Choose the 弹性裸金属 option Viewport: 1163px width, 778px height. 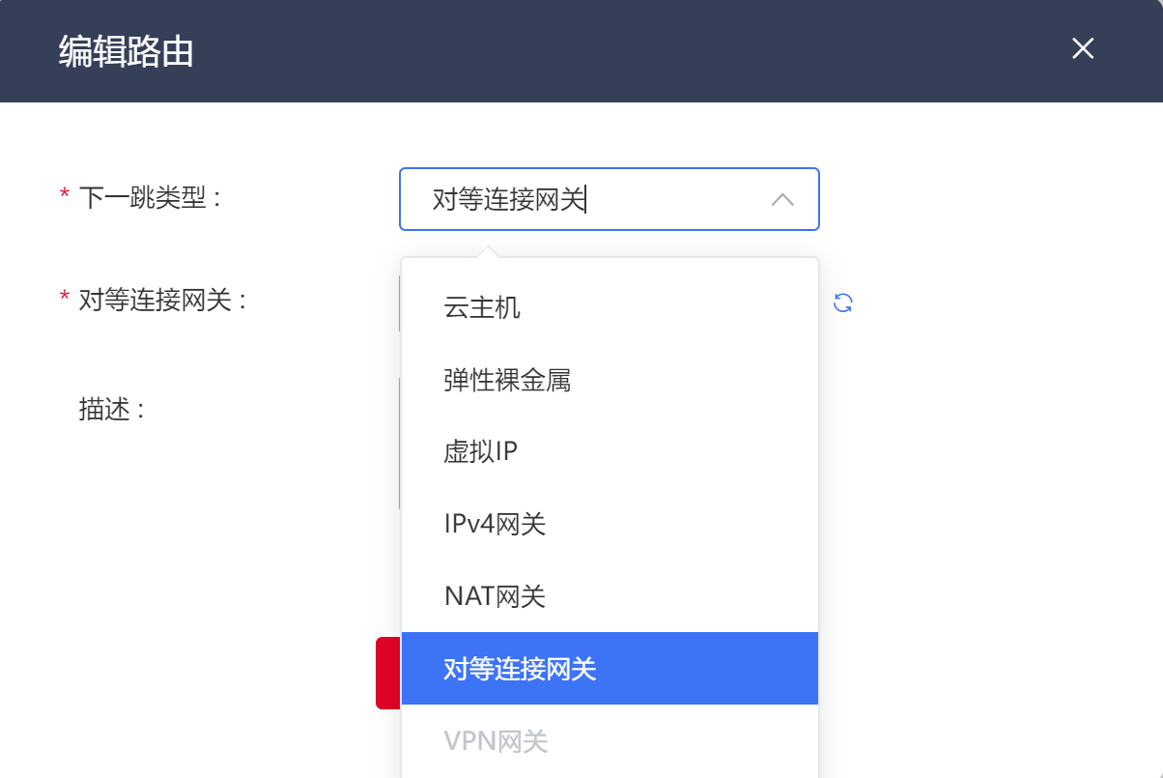tap(508, 381)
